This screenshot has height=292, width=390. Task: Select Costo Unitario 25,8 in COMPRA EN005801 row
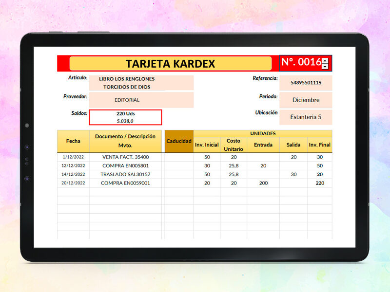pyautogui.click(x=234, y=165)
